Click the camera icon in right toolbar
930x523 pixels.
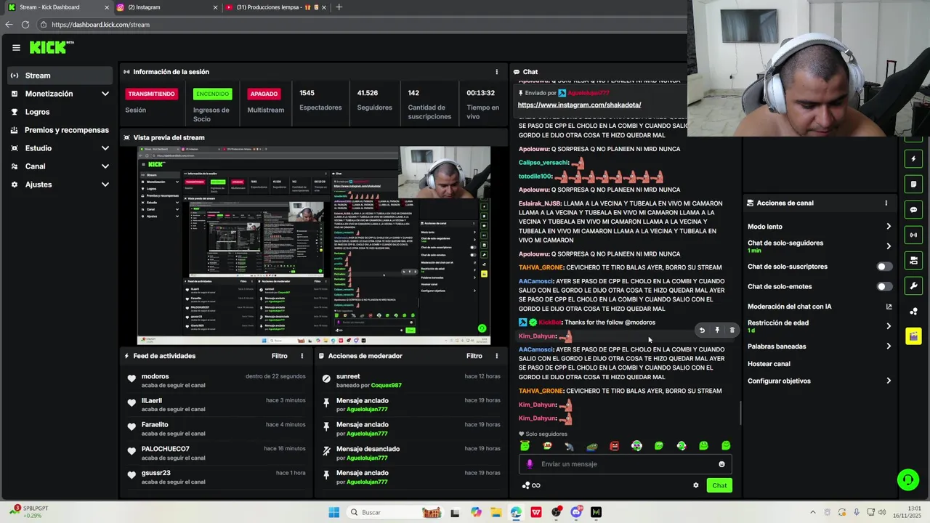pos(913,260)
